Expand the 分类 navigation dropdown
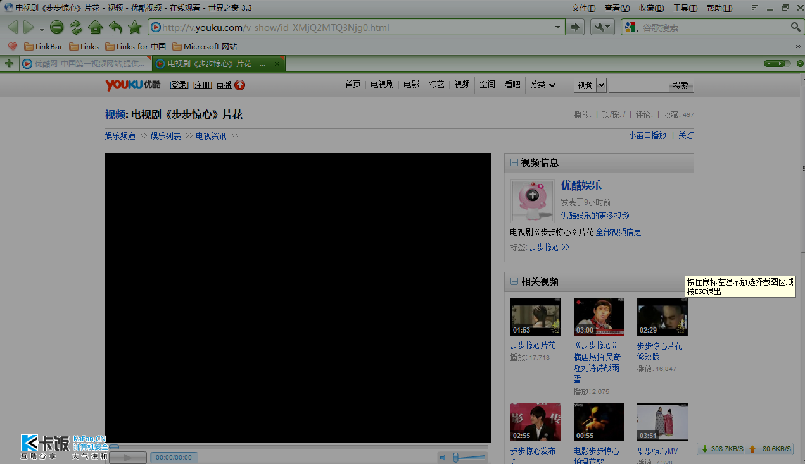The width and height of the screenshot is (805, 464). coord(543,85)
